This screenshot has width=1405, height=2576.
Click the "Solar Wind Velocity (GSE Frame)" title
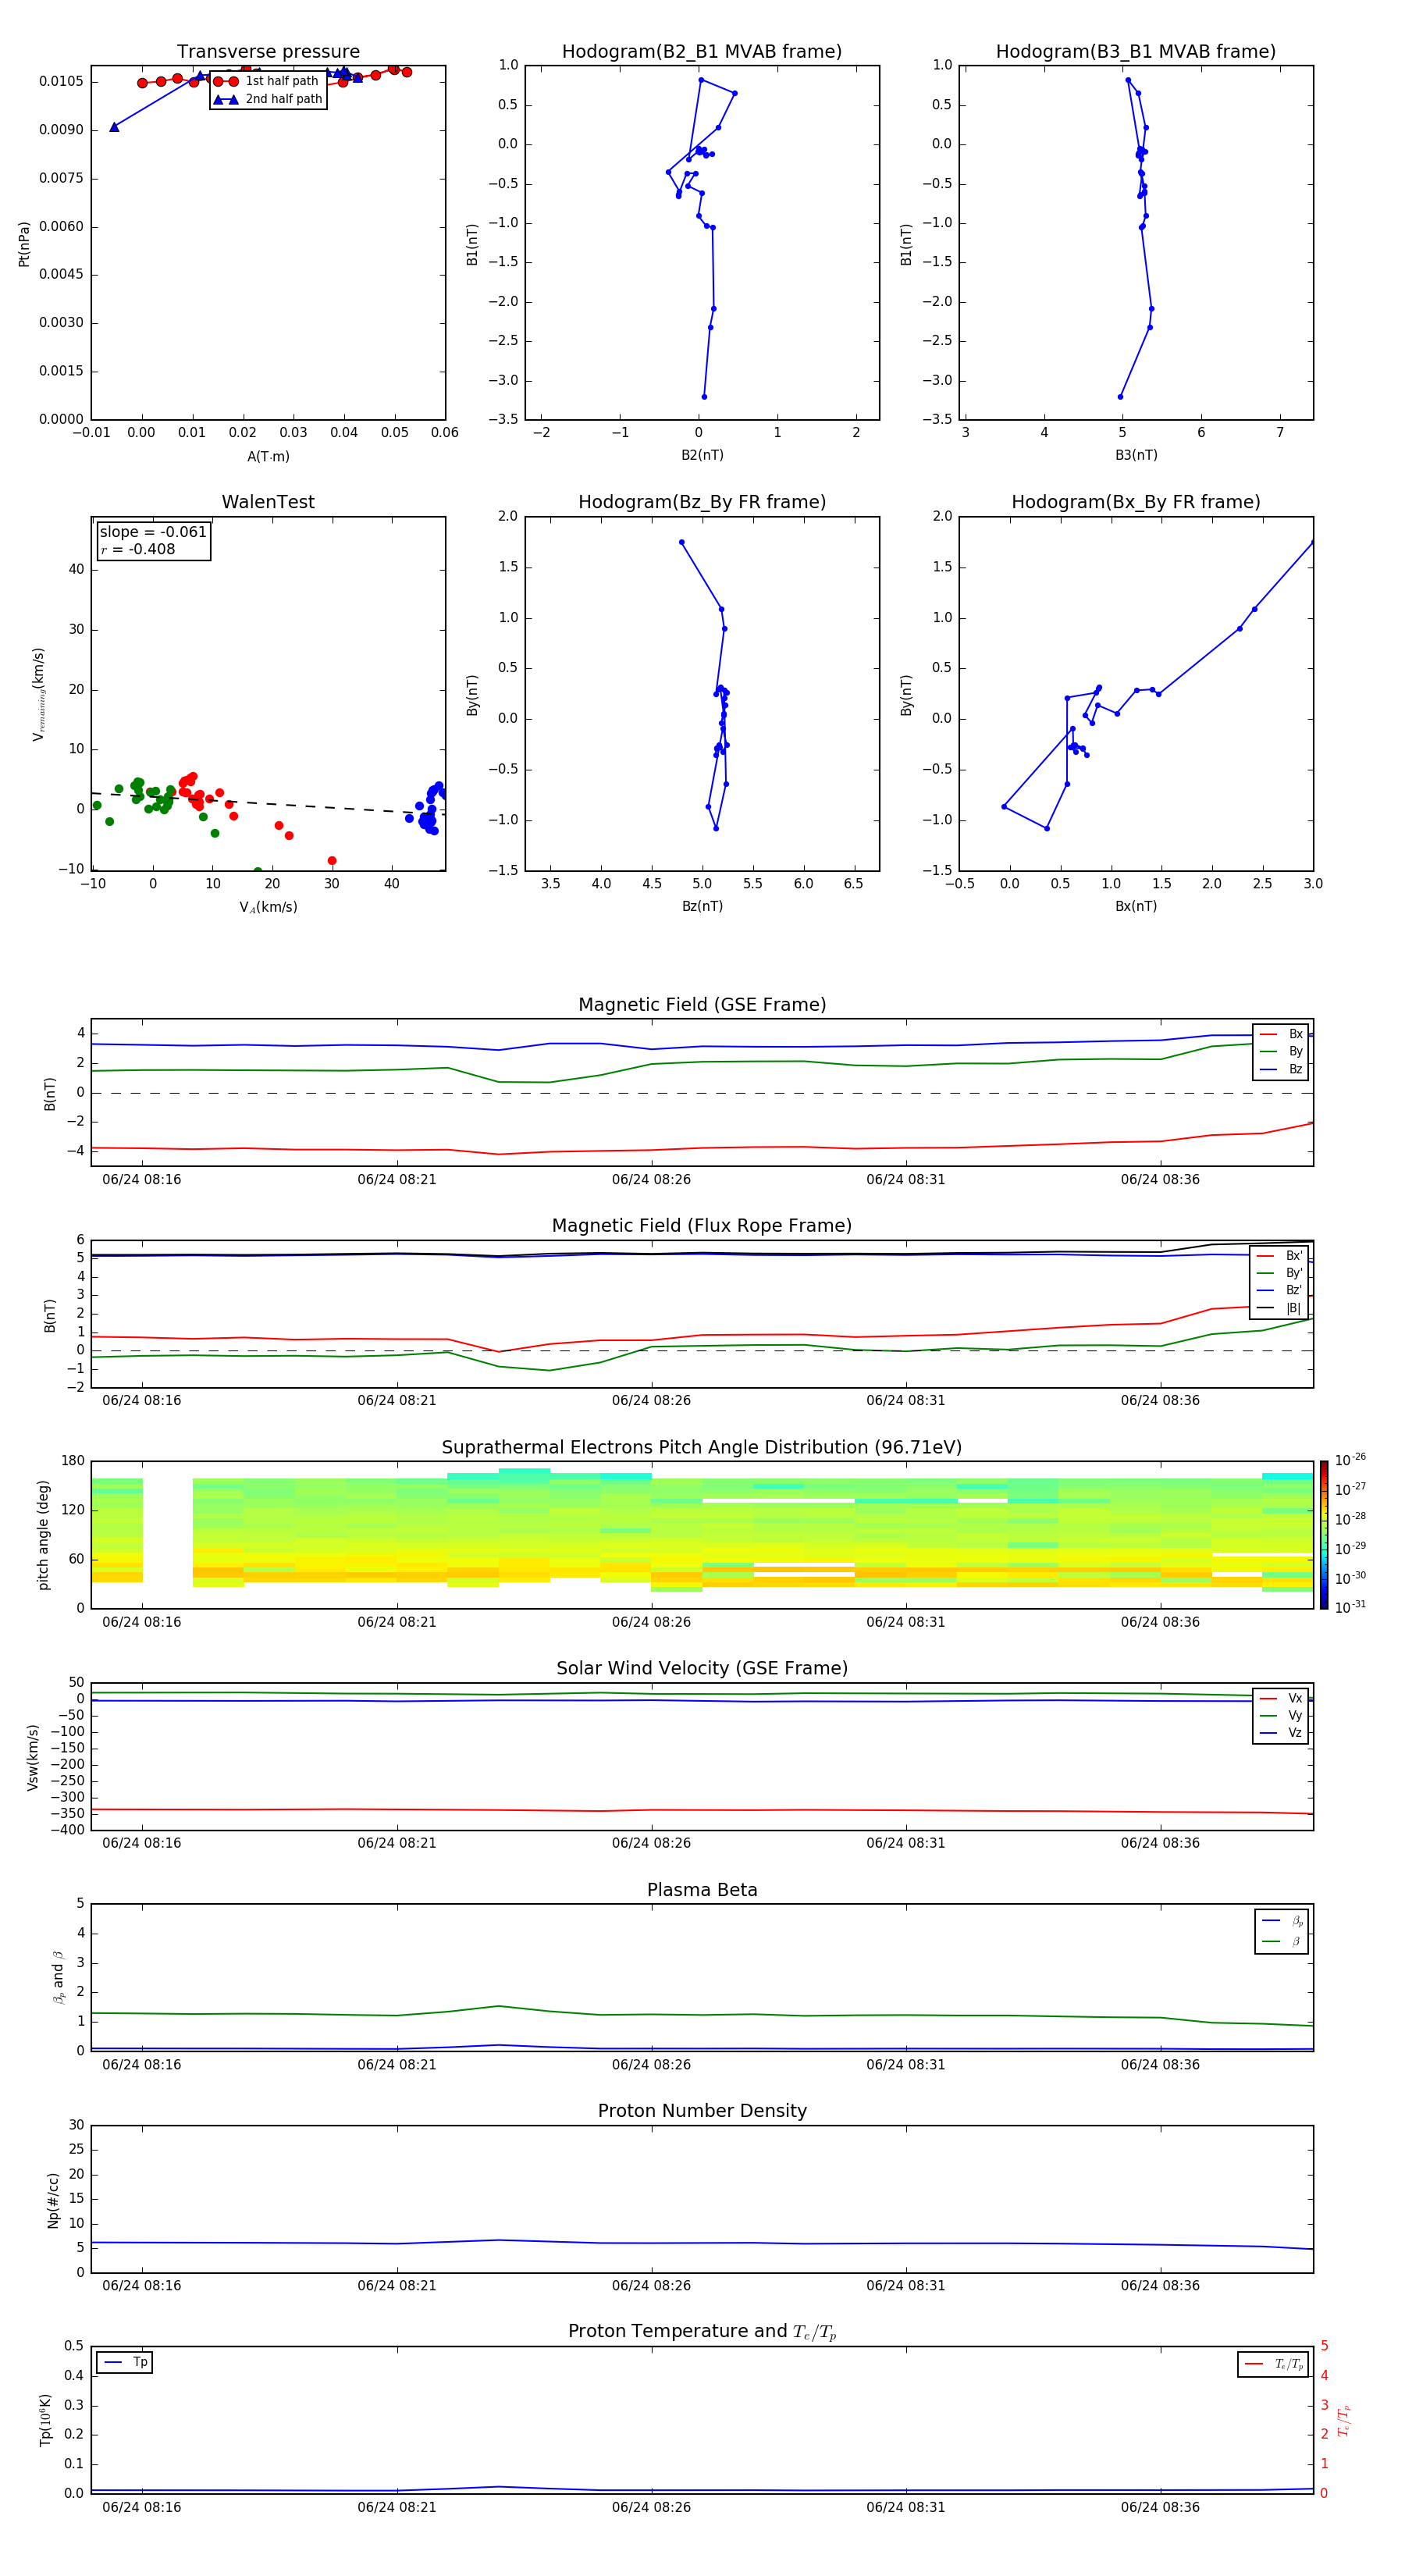point(702,1669)
